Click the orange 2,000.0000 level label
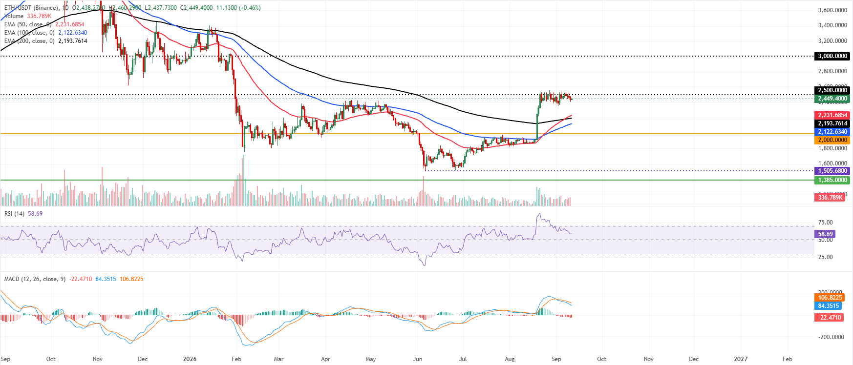The height and width of the screenshot is (365, 853). pos(832,140)
